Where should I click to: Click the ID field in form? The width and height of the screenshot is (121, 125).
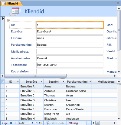click(70, 25)
